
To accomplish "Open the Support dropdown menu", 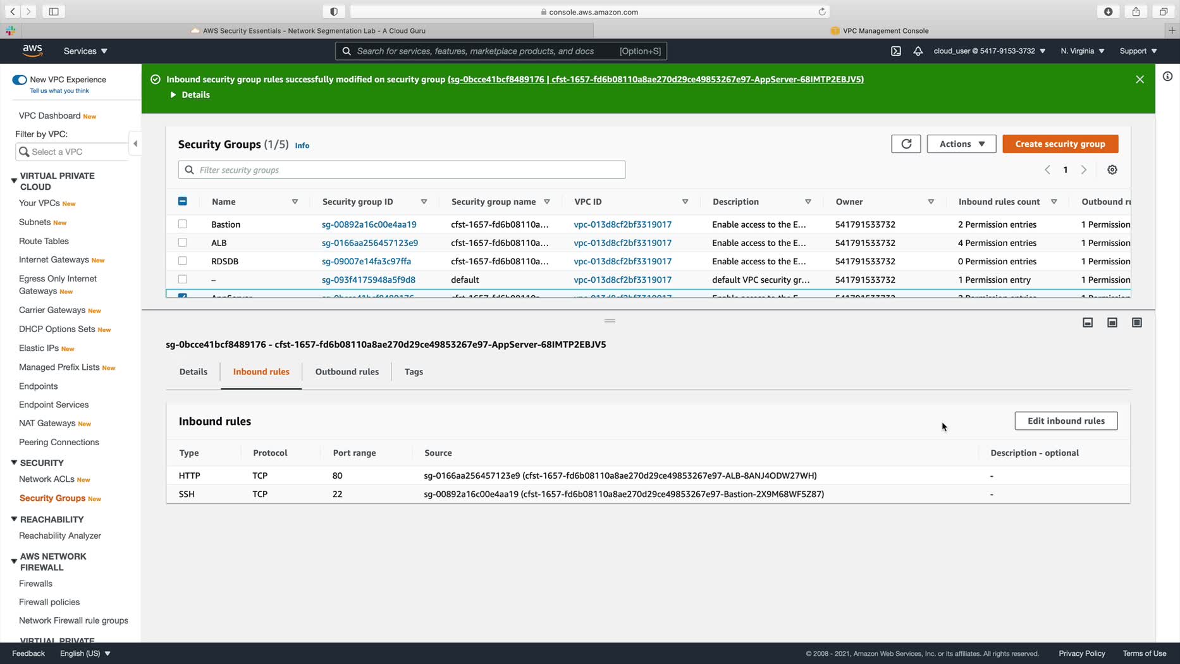I will coord(1138,51).
